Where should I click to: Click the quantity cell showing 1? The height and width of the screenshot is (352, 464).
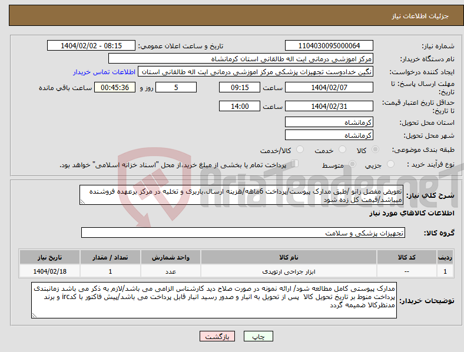coord(110,271)
